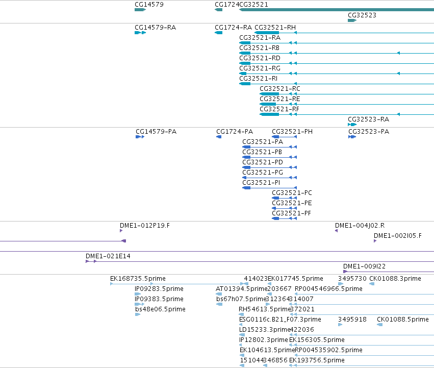Select the EK193756.5prime label

317,360
